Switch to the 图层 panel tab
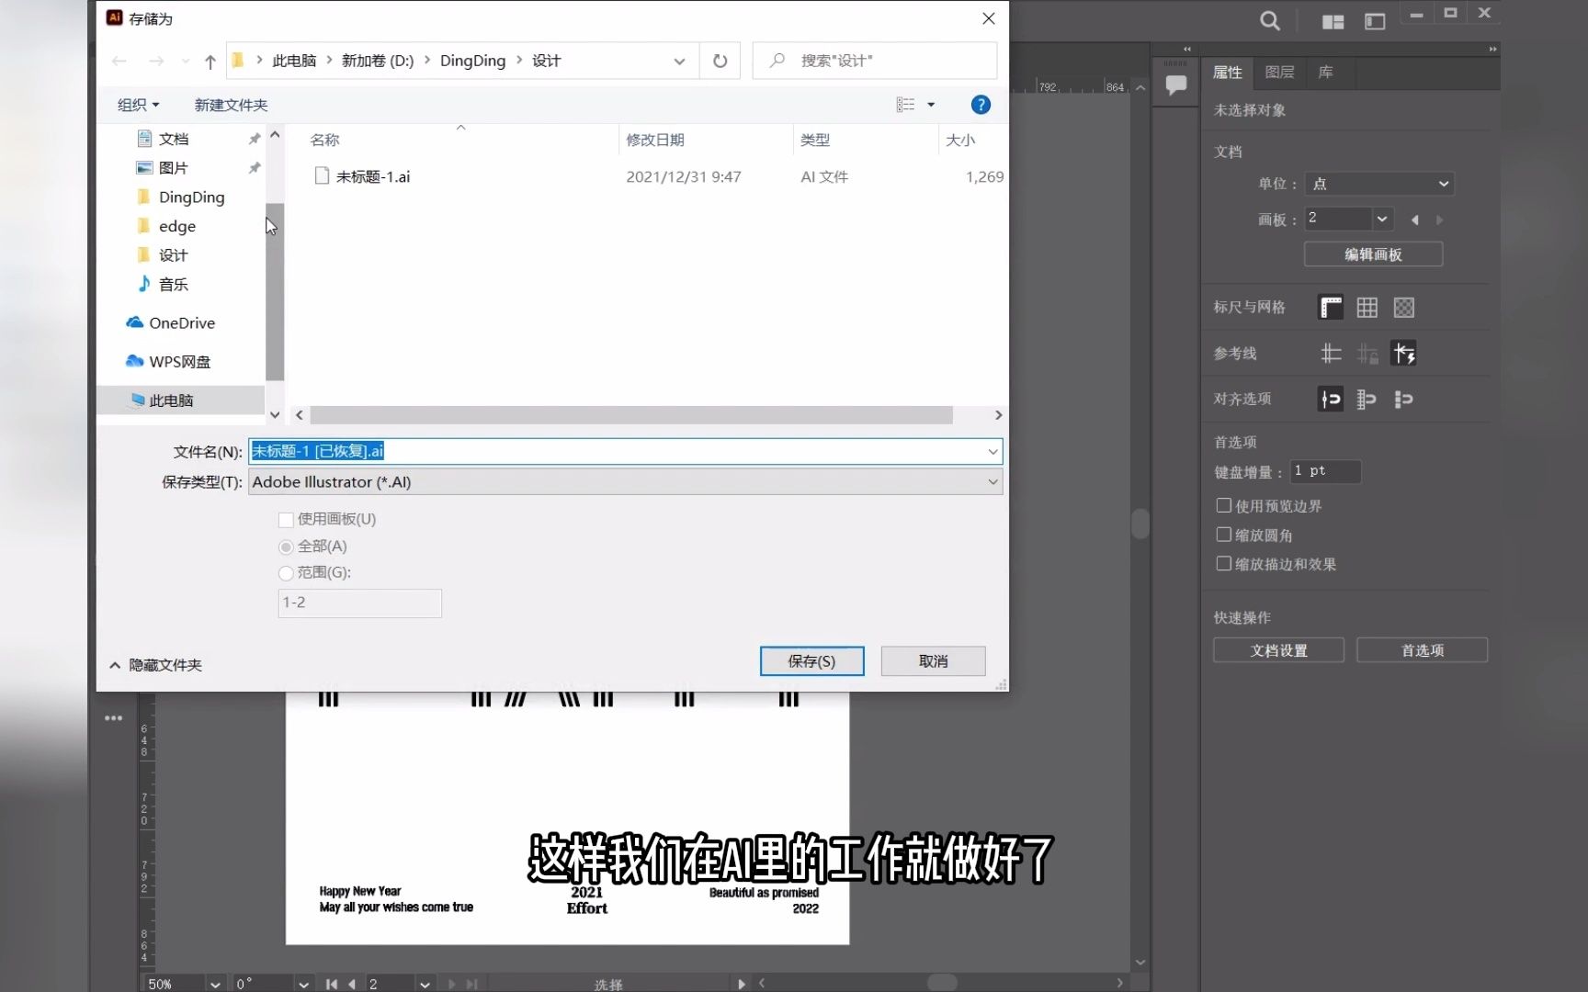 pos(1279,73)
